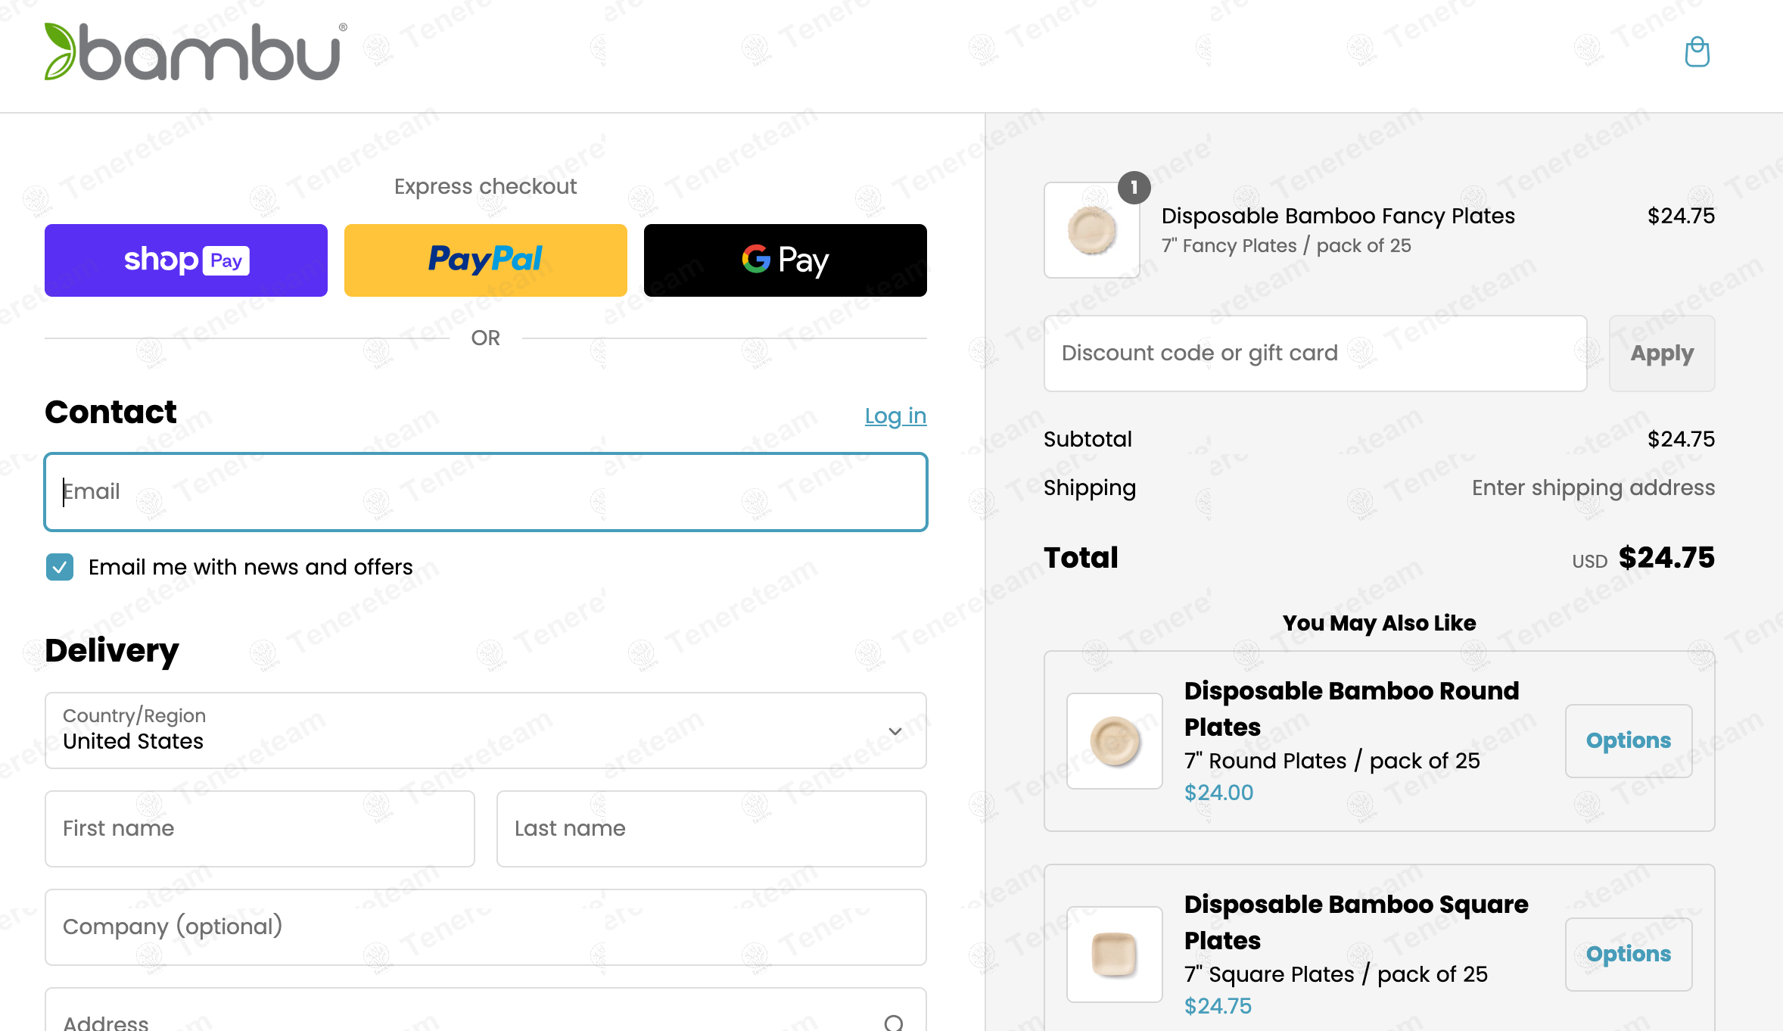Click the Square Plates product thumbnail
1783x1031 pixels.
pyautogui.click(x=1115, y=954)
